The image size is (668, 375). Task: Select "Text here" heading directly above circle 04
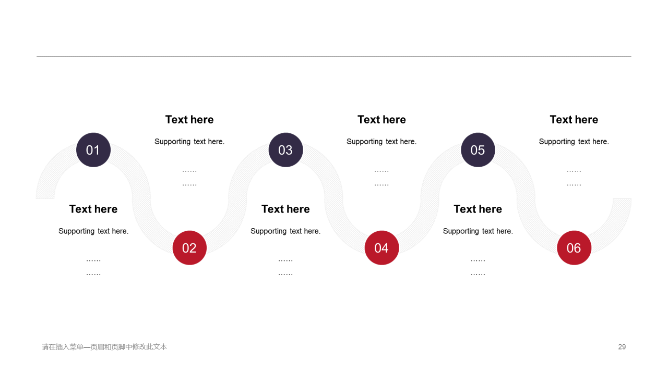(381, 119)
